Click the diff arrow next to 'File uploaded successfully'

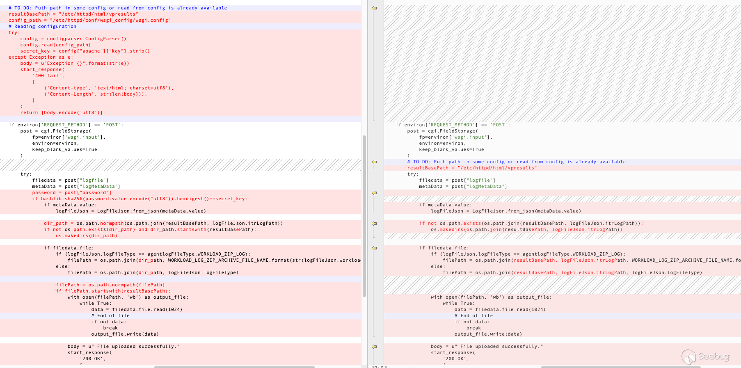click(x=374, y=347)
